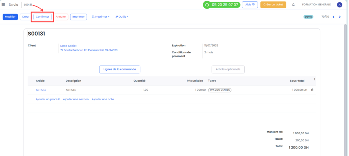This screenshot has width=349, height=156.
Task: Expand the Imprimer dropdown menu
Action: pos(101,17)
